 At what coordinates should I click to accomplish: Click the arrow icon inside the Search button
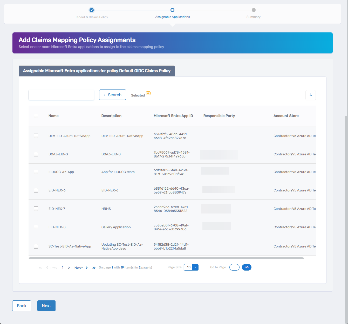pyautogui.click(x=105, y=95)
